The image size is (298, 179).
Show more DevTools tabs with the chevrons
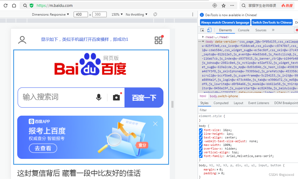coord(273,30)
